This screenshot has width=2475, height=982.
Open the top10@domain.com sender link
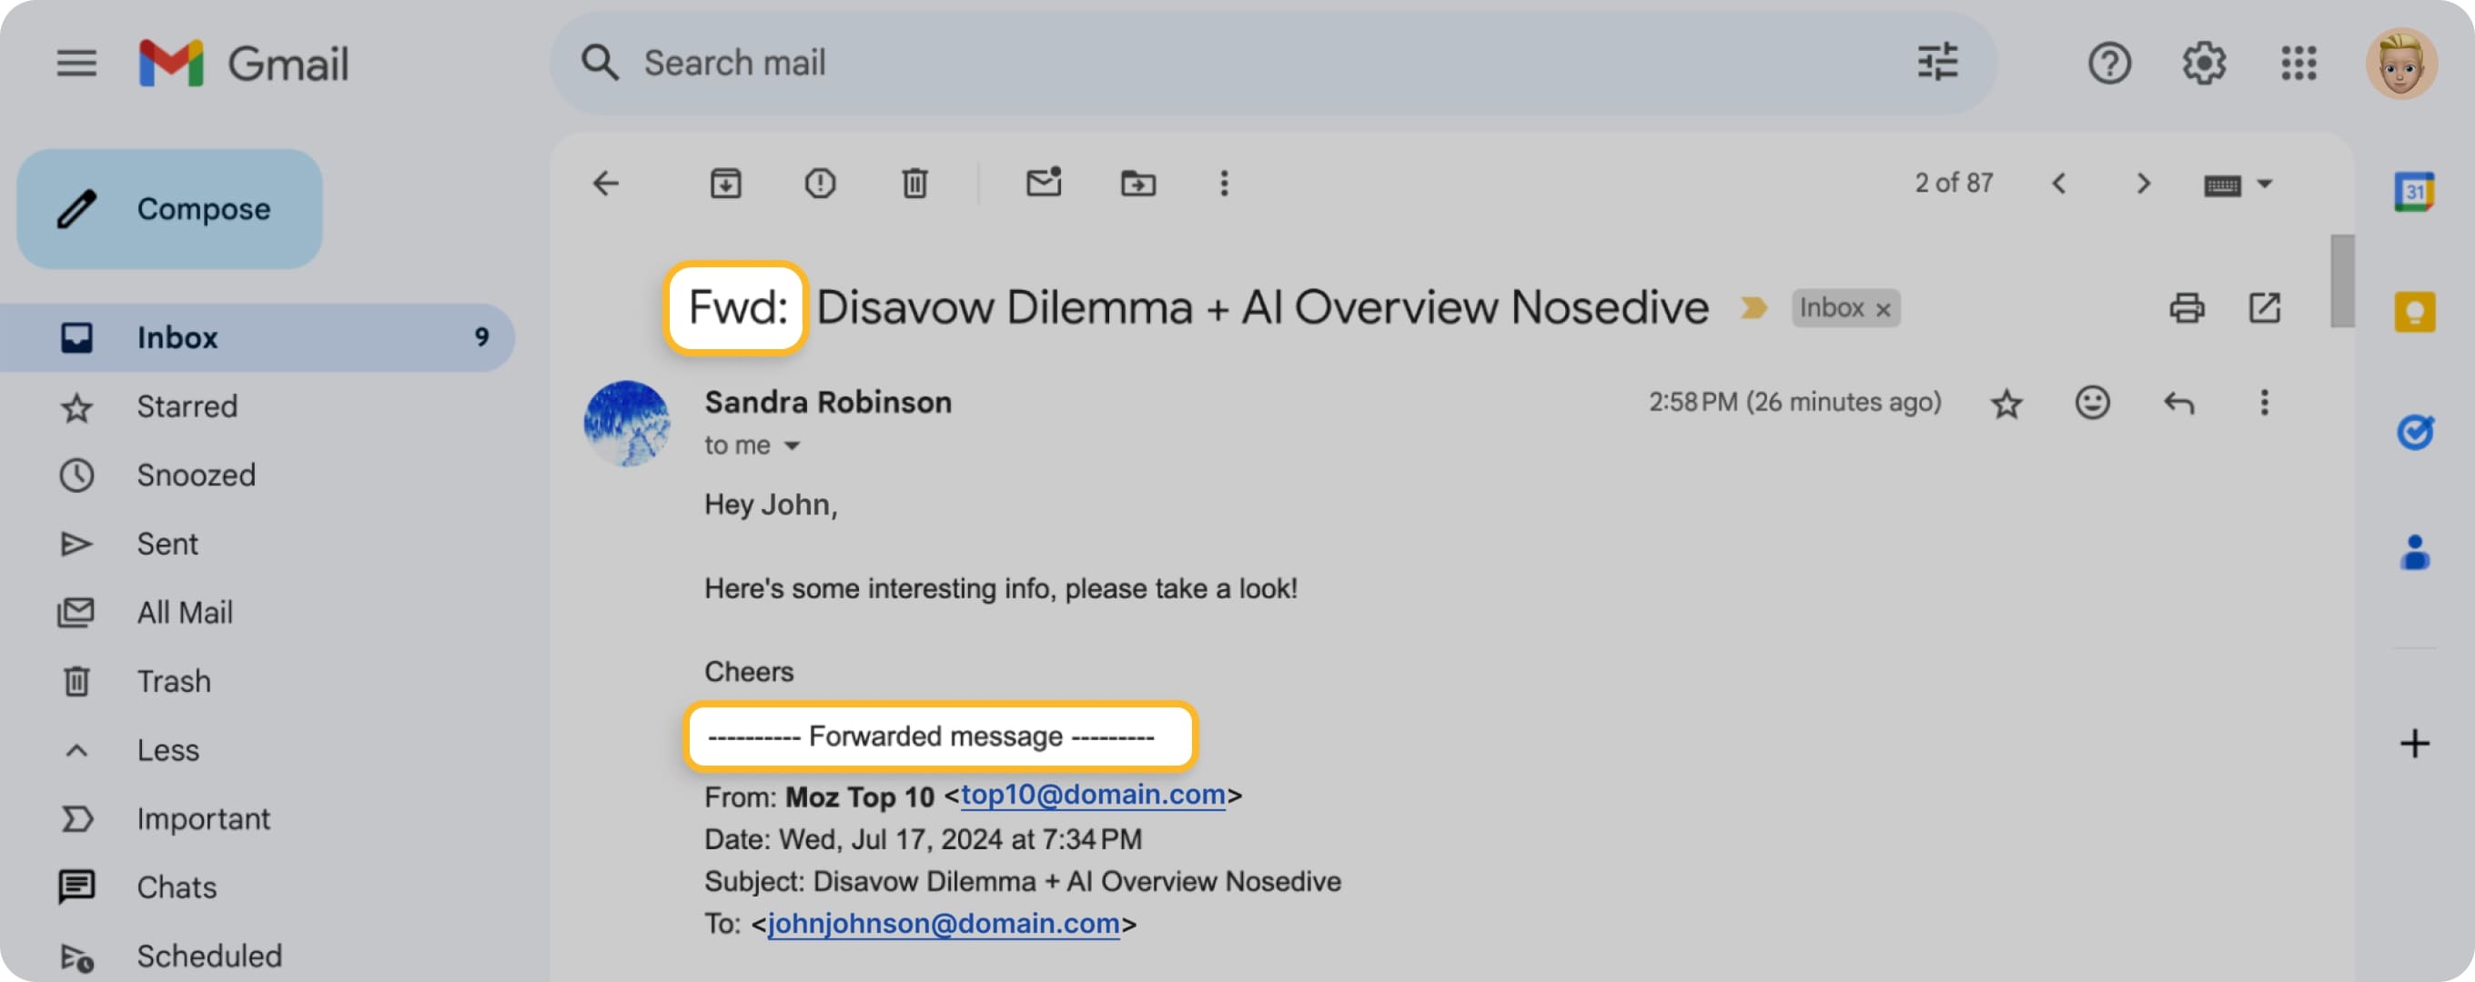pyautogui.click(x=1093, y=795)
